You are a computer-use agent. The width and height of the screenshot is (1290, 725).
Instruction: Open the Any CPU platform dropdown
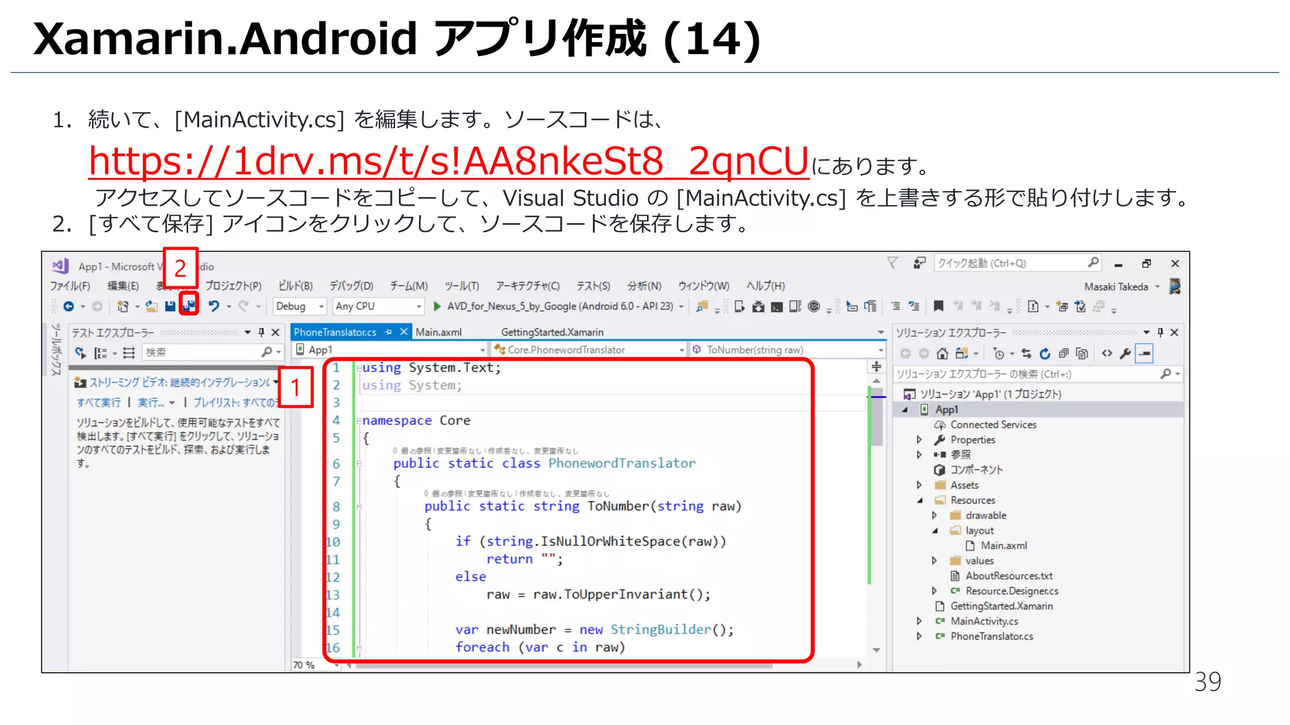[378, 306]
